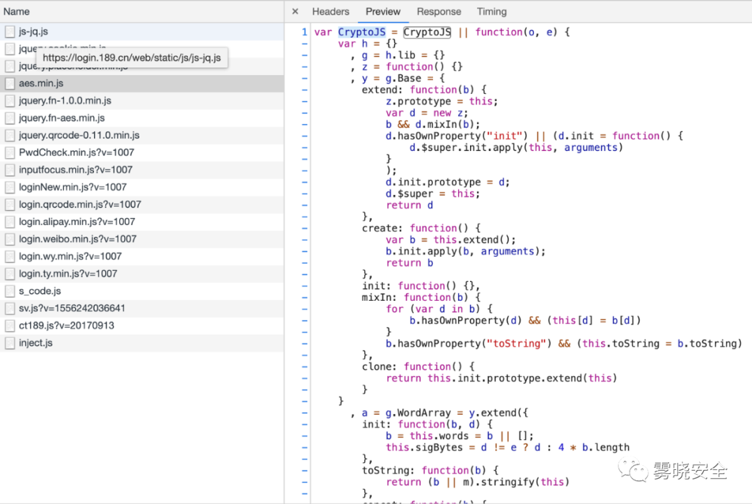Click the Name column header

pyautogui.click(x=17, y=12)
